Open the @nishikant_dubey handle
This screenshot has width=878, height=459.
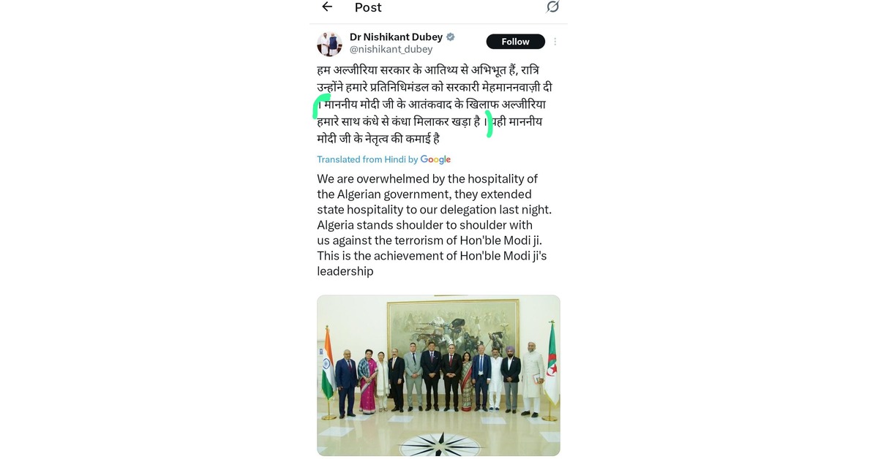coord(391,50)
